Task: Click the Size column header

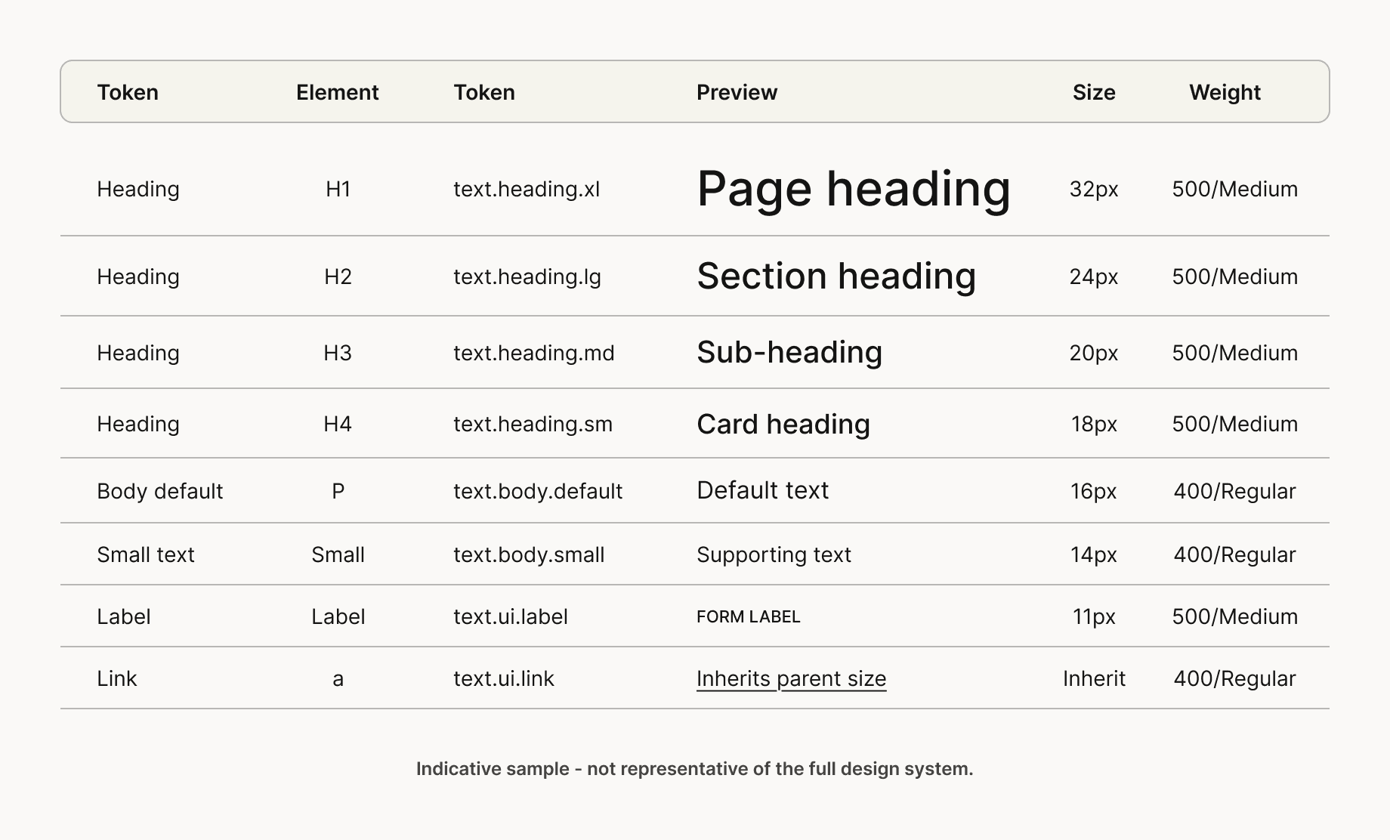Action: (1094, 92)
